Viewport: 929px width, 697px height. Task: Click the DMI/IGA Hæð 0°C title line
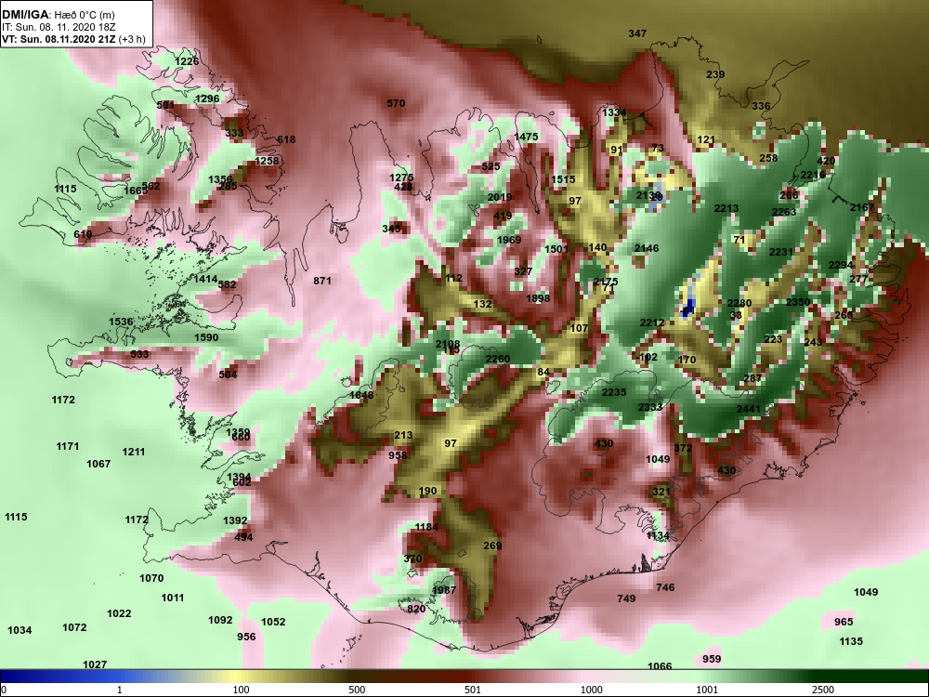point(58,15)
